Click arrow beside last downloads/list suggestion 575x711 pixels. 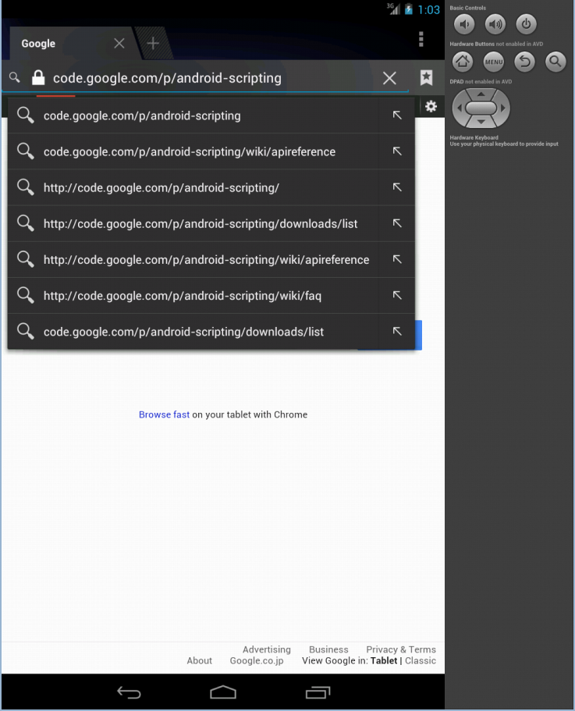click(x=397, y=331)
